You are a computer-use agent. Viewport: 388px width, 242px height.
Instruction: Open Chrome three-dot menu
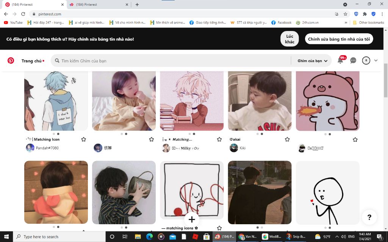point(382,14)
